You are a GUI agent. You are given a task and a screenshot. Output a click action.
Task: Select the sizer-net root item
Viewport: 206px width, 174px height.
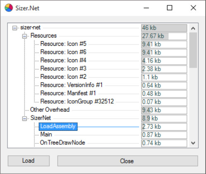tap(30, 28)
